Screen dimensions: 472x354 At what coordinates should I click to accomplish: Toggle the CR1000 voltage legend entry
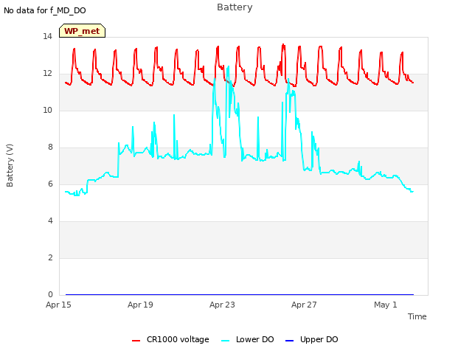pos(170,339)
